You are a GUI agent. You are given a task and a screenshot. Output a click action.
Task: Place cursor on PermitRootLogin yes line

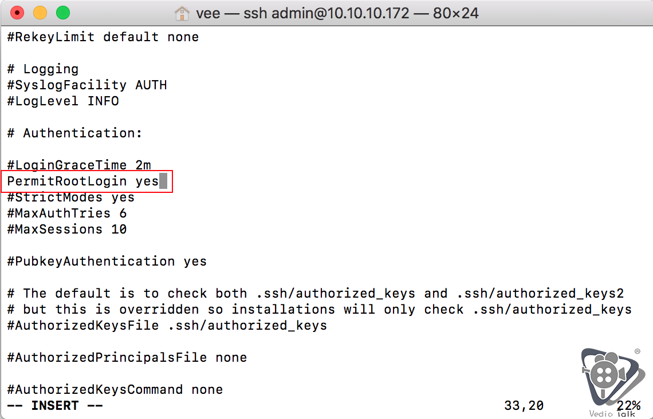83,181
